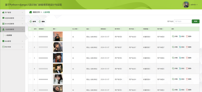This screenshot has width=202, height=92.
Task: Sort by 报警编号 column arrows
Action: (45, 29)
